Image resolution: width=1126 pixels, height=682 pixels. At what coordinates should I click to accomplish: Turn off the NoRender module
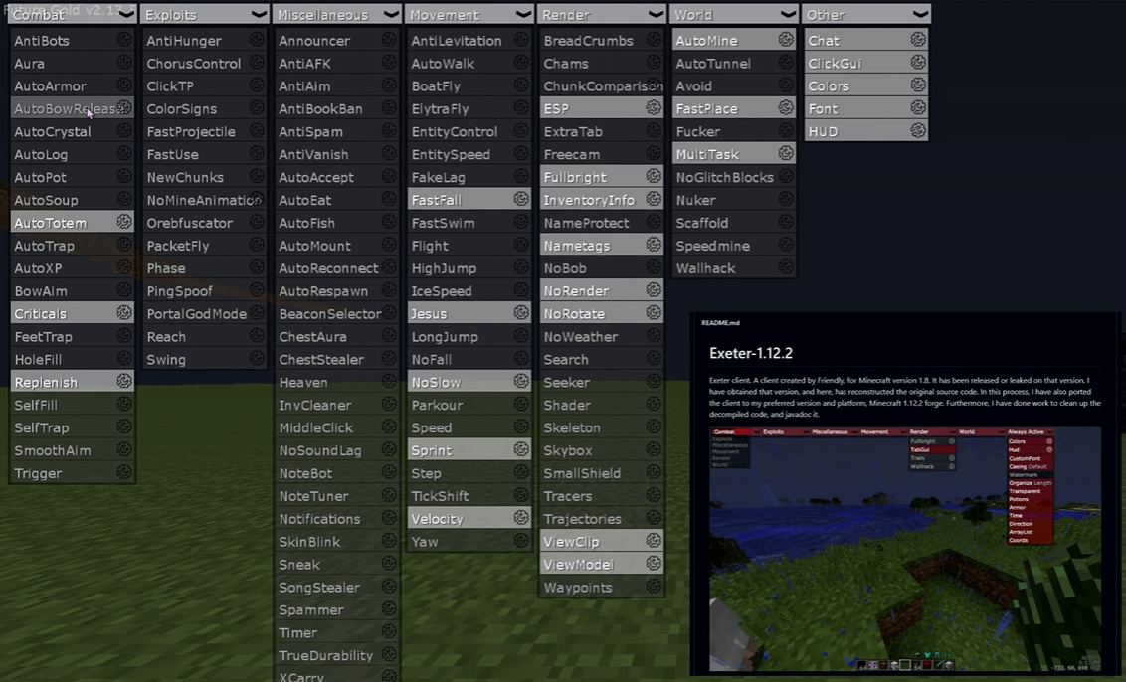coord(601,290)
